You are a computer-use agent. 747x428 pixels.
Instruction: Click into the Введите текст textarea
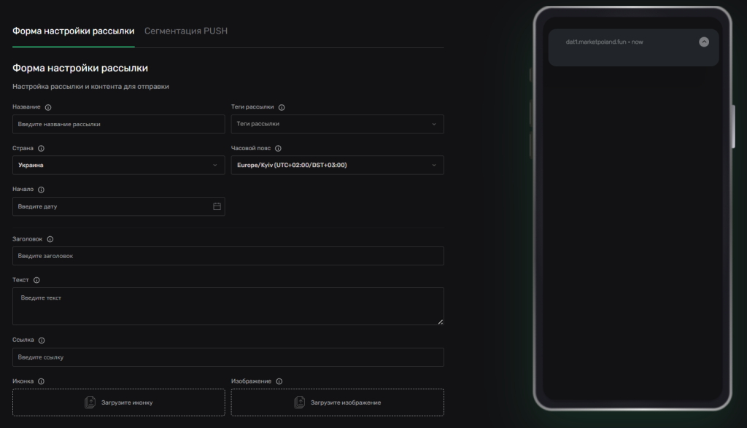pyautogui.click(x=228, y=306)
